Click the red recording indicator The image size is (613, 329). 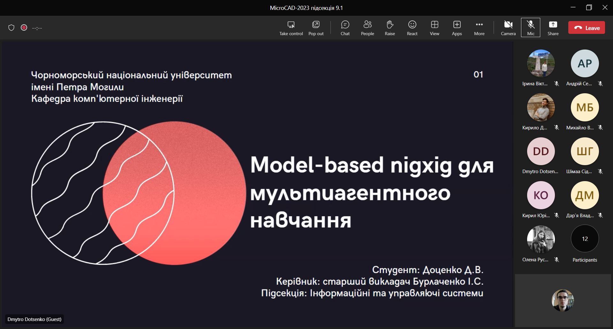24,28
